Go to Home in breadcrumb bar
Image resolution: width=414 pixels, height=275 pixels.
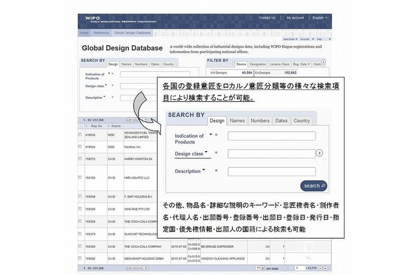pyautogui.click(x=84, y=33)
